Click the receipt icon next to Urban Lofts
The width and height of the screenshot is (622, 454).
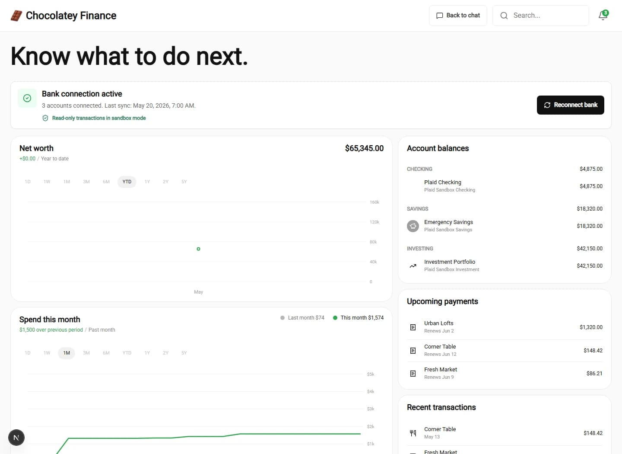click(413, 327)
